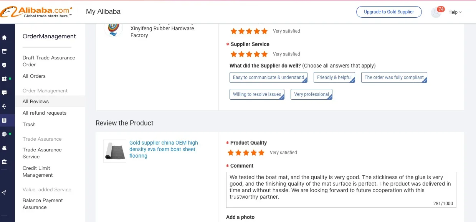
Task: Open All Reviews in sidebar menu
Action: pyautogui.click(x=36, y=102)
